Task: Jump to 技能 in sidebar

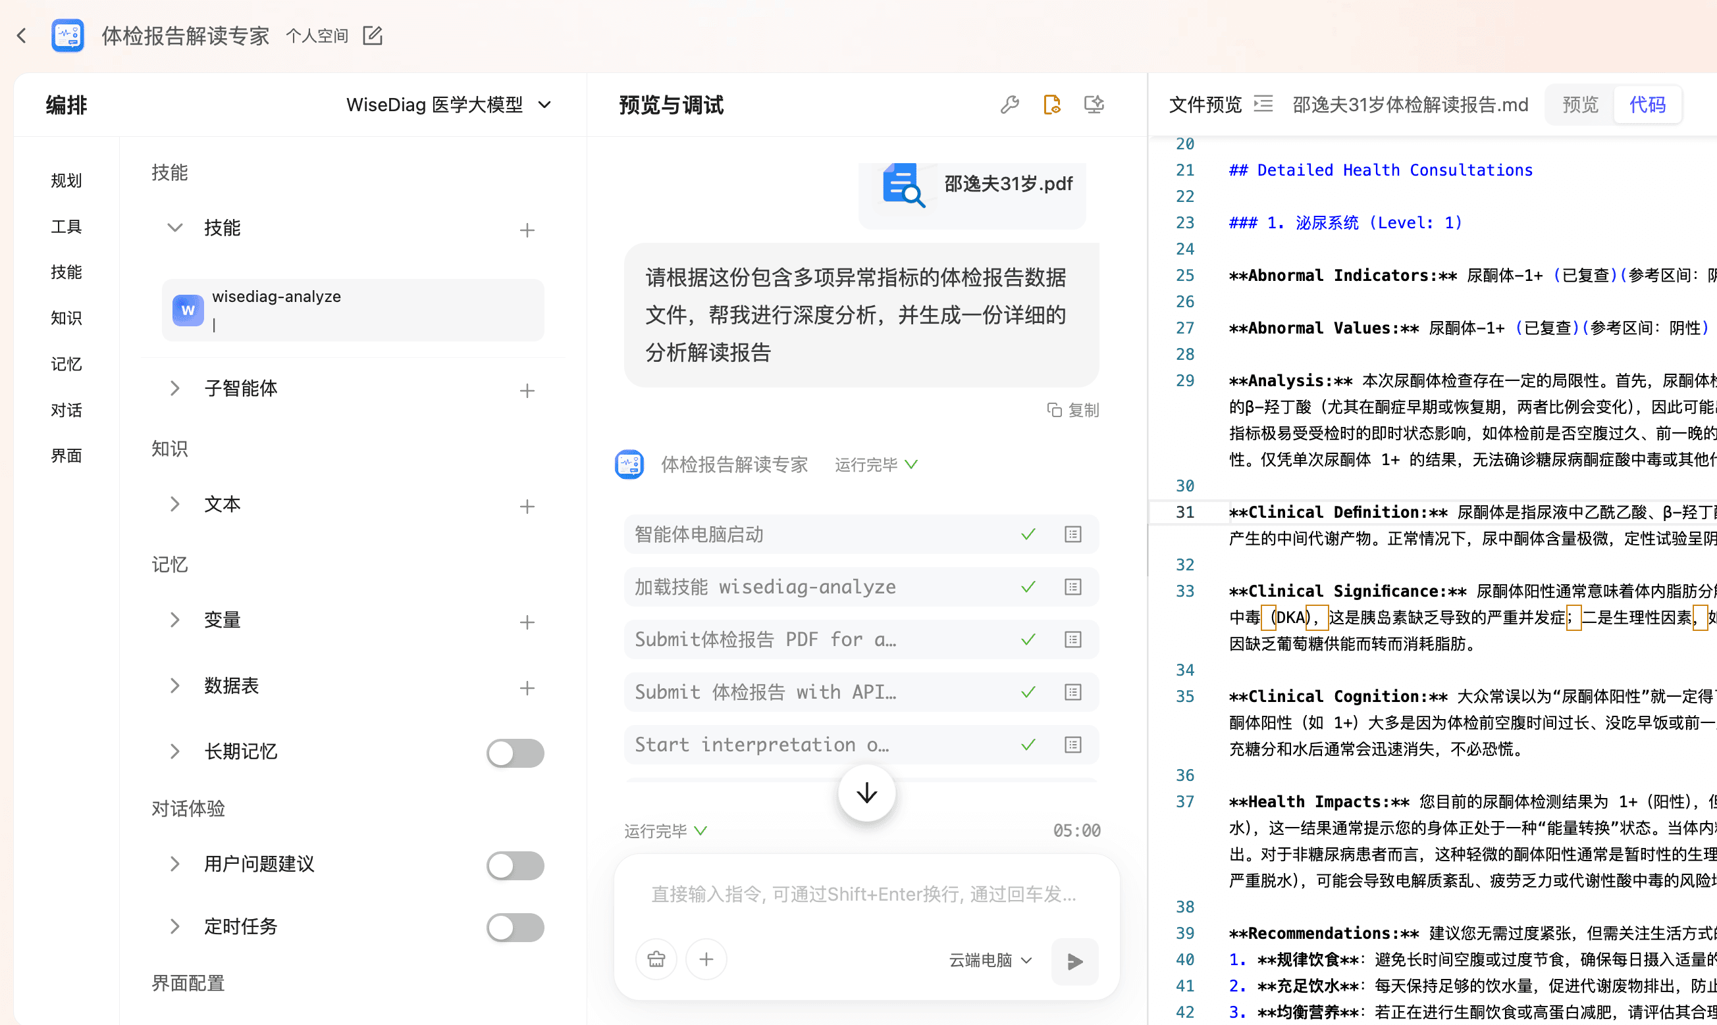Action: (x=66, y=272)
